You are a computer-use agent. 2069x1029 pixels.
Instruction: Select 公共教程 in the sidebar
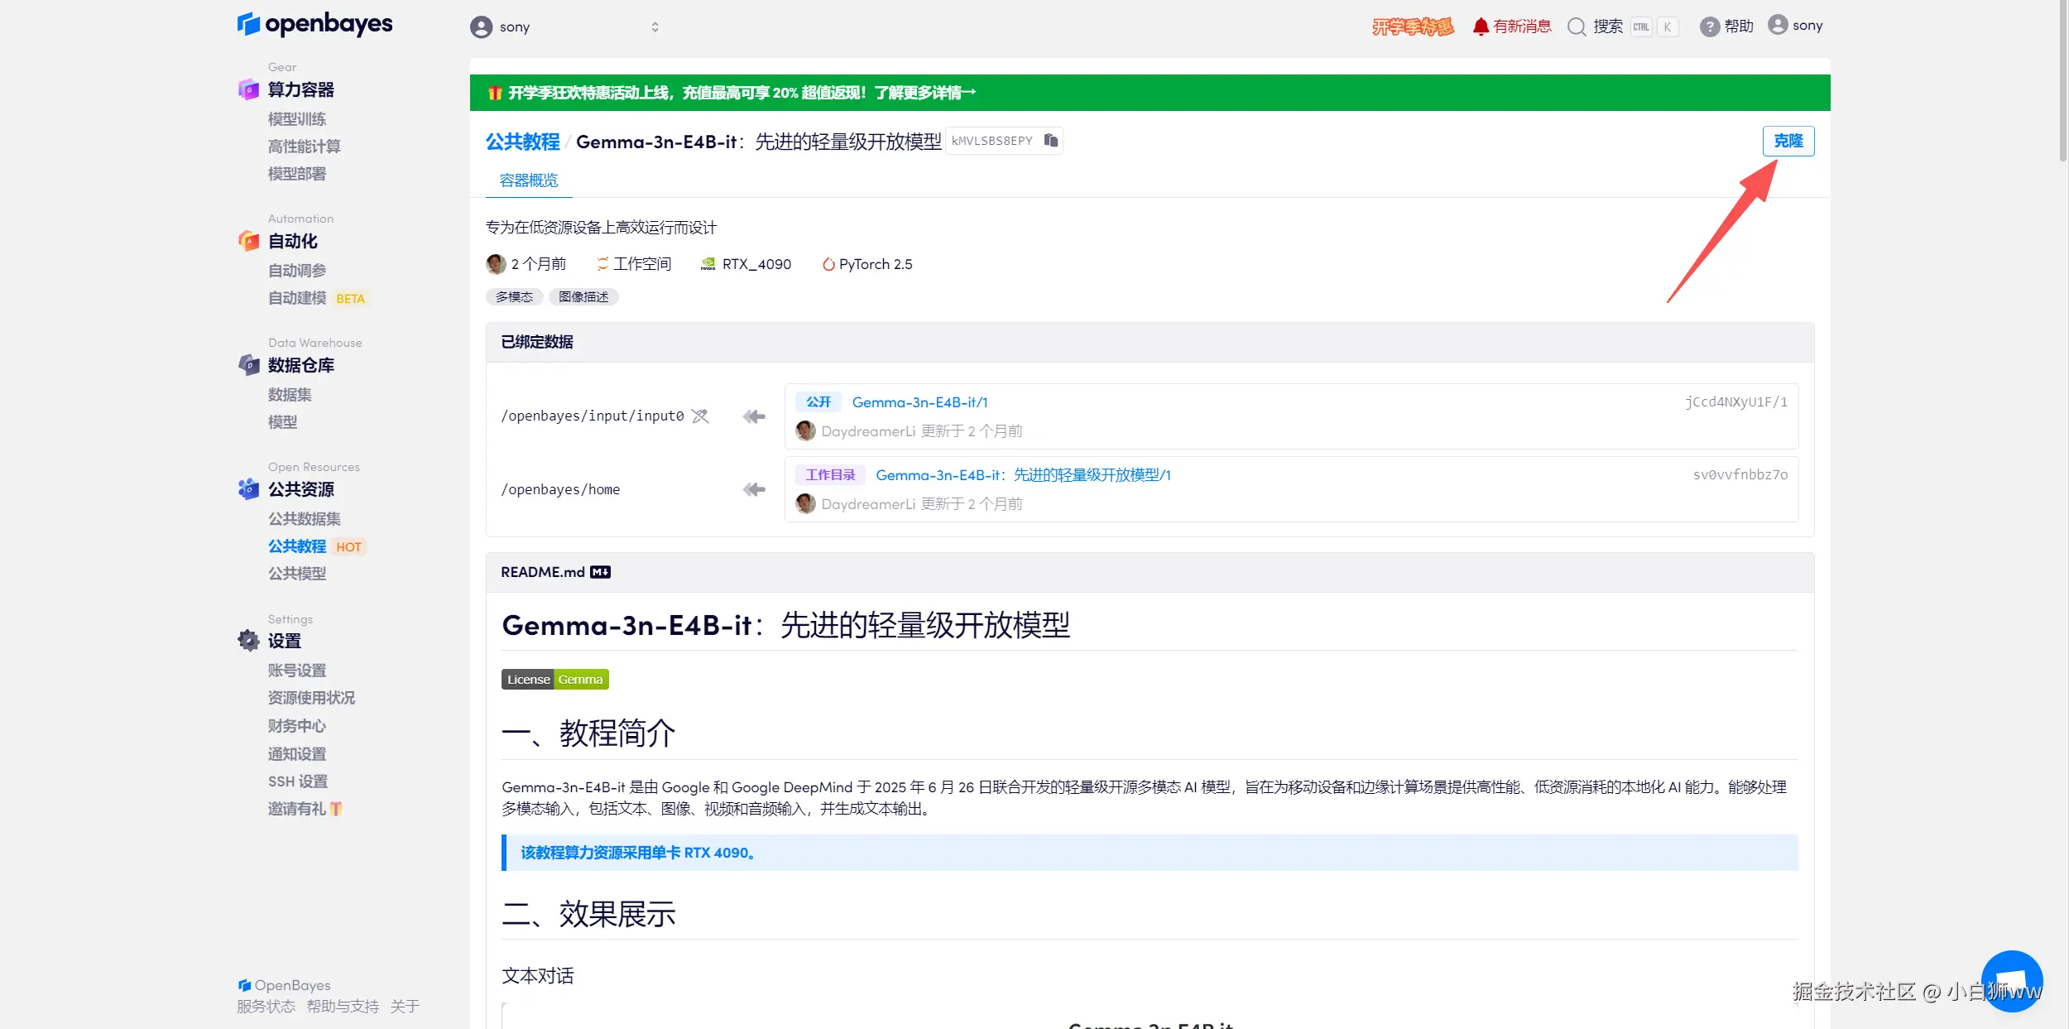296,546
